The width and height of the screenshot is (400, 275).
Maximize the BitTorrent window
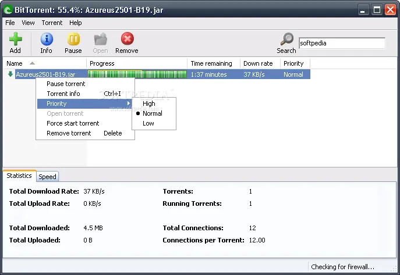pyautogui.click(x=377, y=10)
